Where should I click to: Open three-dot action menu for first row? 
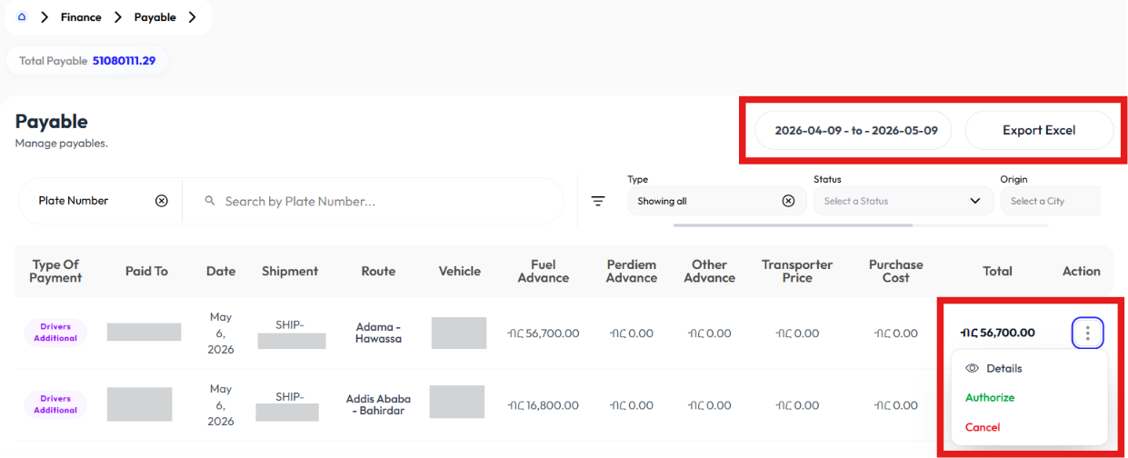1088,334
